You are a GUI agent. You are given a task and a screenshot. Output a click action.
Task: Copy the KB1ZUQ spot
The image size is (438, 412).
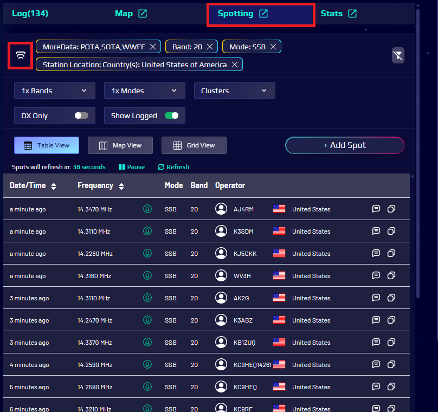pyautogui.click(x=391, y=342)
